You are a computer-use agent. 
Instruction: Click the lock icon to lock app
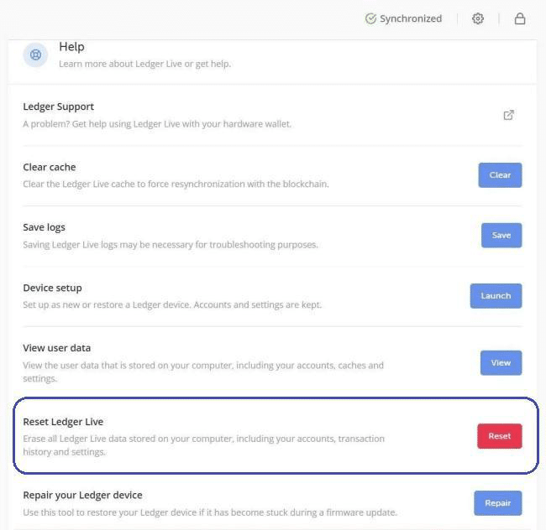point(520,18)
